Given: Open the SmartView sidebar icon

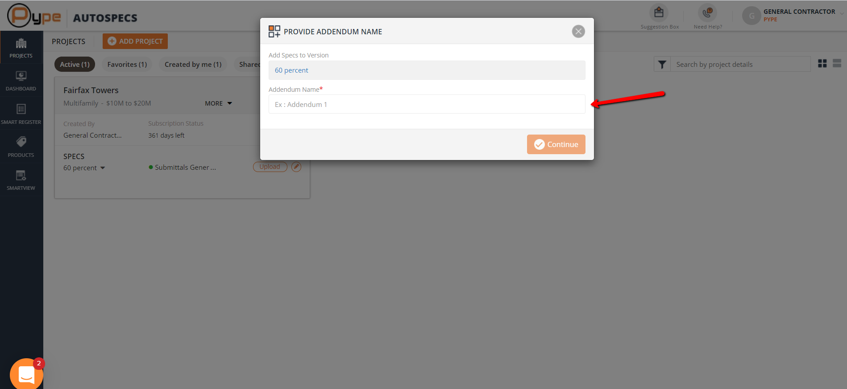Looking at the screenshot, I should tap(21, 180).
